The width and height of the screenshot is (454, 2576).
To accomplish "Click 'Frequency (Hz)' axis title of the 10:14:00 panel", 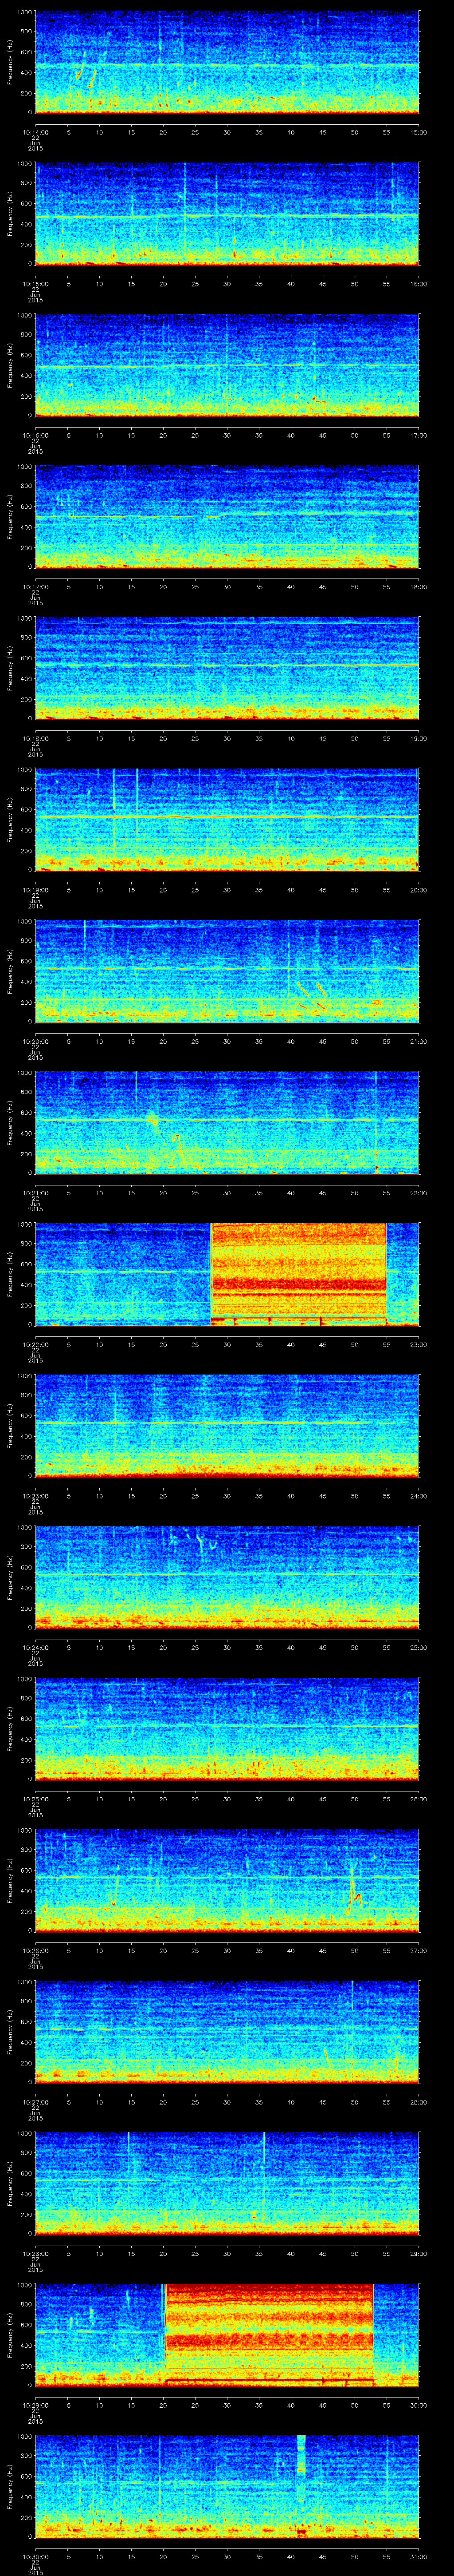I will [10, 63].
